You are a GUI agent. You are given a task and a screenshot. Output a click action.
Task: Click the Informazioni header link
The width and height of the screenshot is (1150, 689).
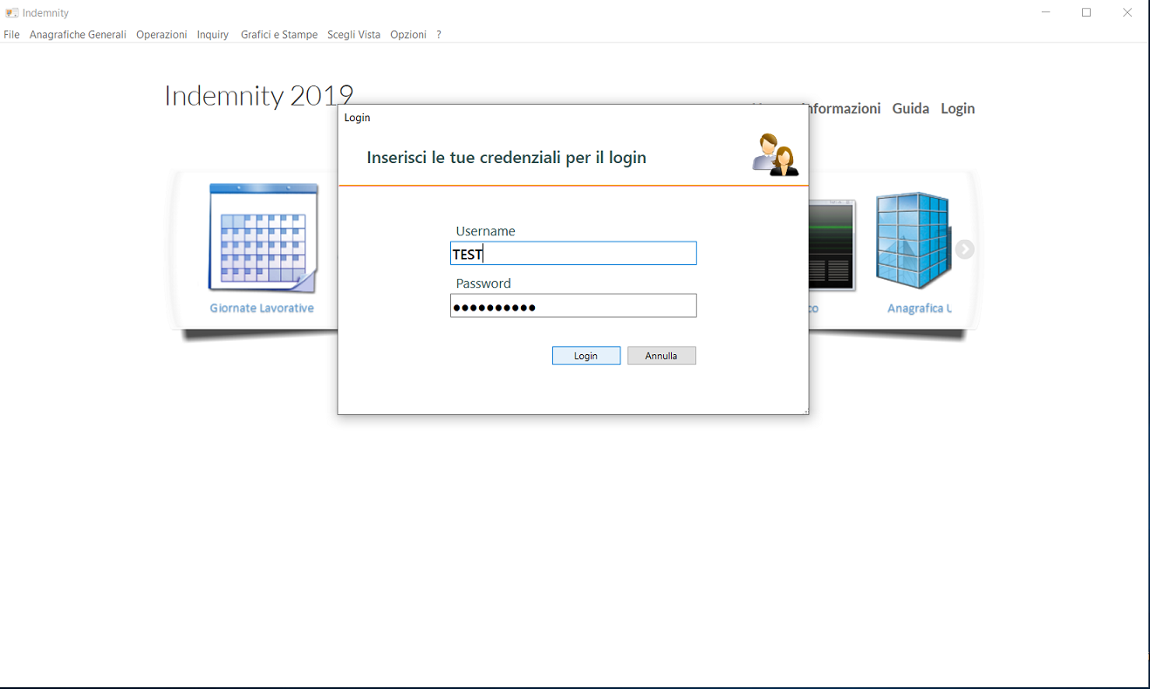tap(845, 108)
